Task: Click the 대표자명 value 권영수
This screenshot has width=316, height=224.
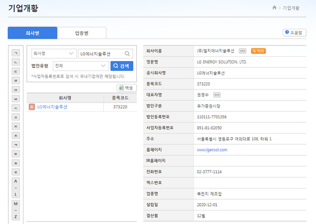Action: [203, 95]
